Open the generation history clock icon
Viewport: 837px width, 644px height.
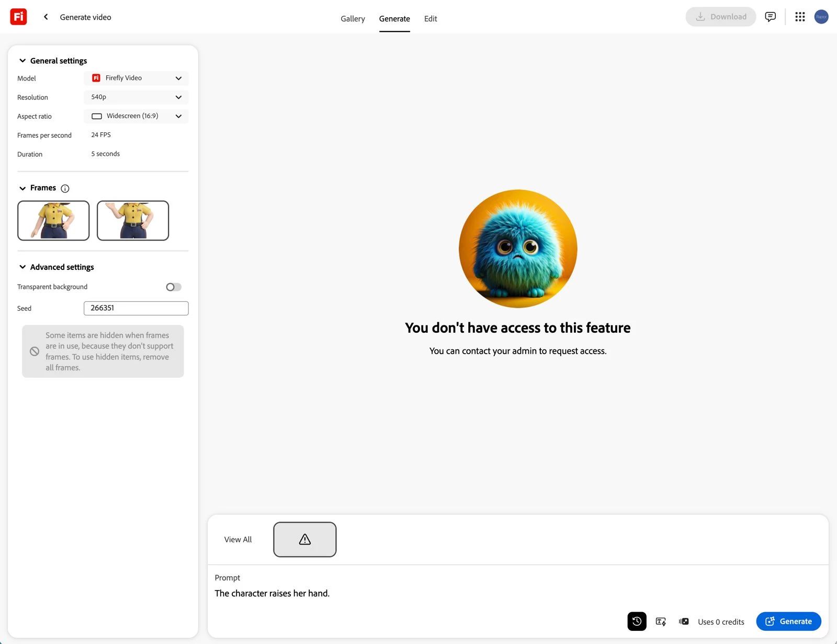[x=637, y=622]
